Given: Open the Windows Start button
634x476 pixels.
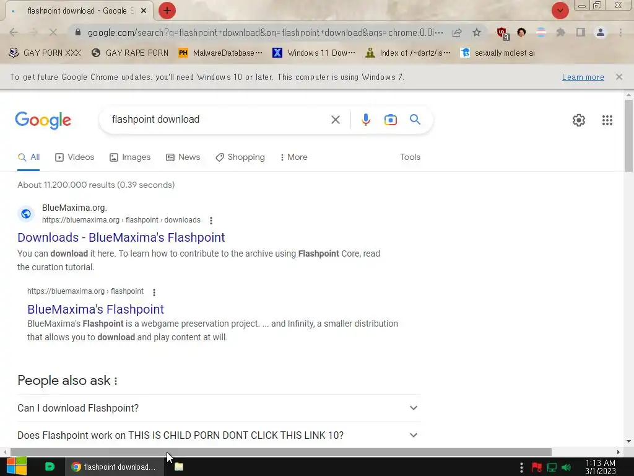Looking at the screenshot, I should point(16,466).
